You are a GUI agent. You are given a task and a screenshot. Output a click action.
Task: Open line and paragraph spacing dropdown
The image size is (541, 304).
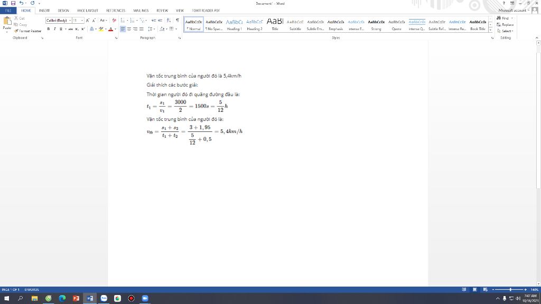[x=152, y=29]
